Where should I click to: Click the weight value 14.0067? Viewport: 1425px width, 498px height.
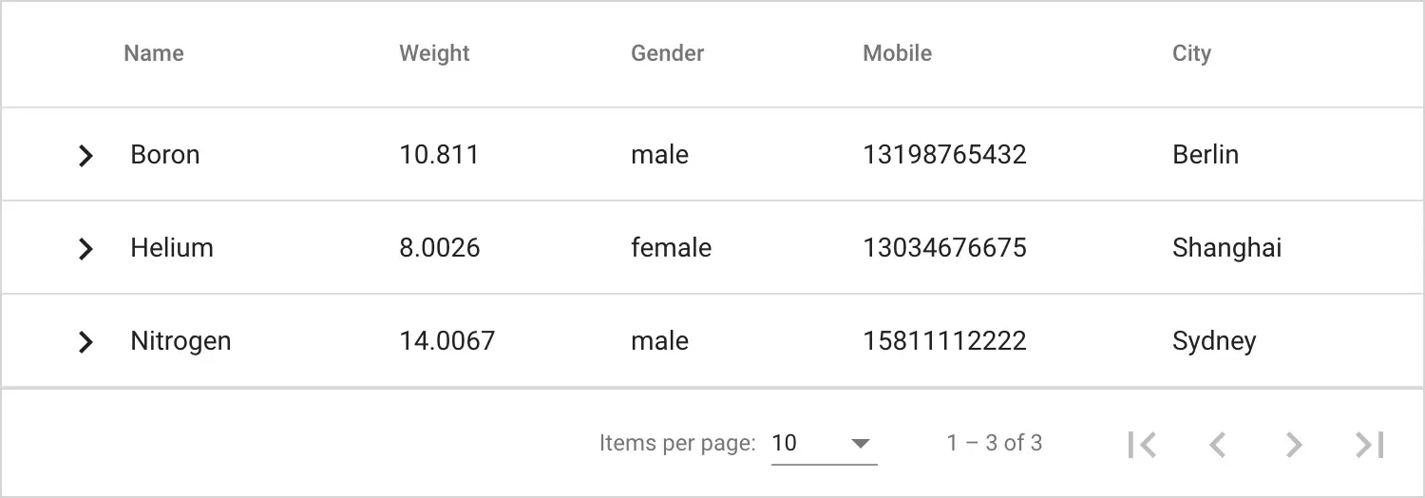coord(446,341)
